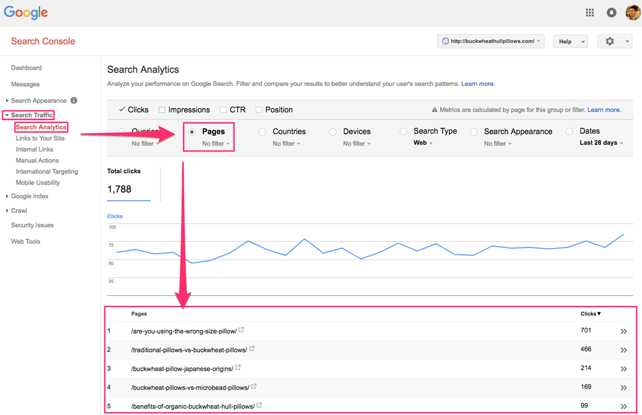
Task: Open the account profile picture
Action: (633, 13)
